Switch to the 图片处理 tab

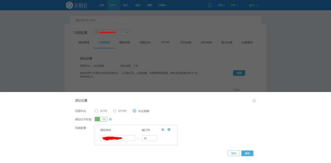(x=227, y=42)
